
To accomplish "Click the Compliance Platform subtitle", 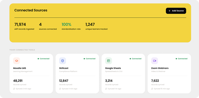I will coord(68,71).
